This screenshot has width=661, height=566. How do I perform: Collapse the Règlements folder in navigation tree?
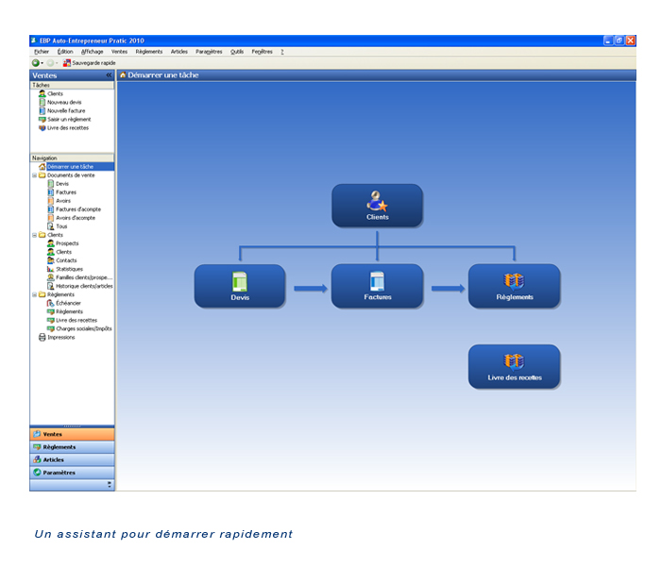coord(34,294)
